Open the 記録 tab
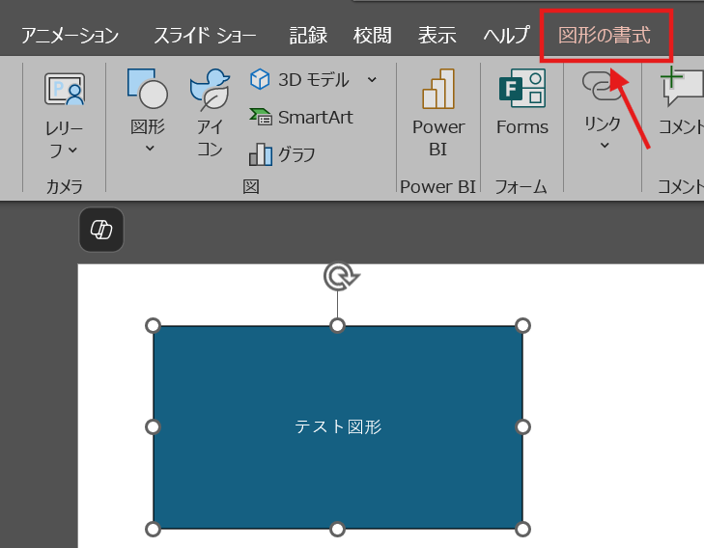Screen dimensions: 704x548 coord(308,36)
